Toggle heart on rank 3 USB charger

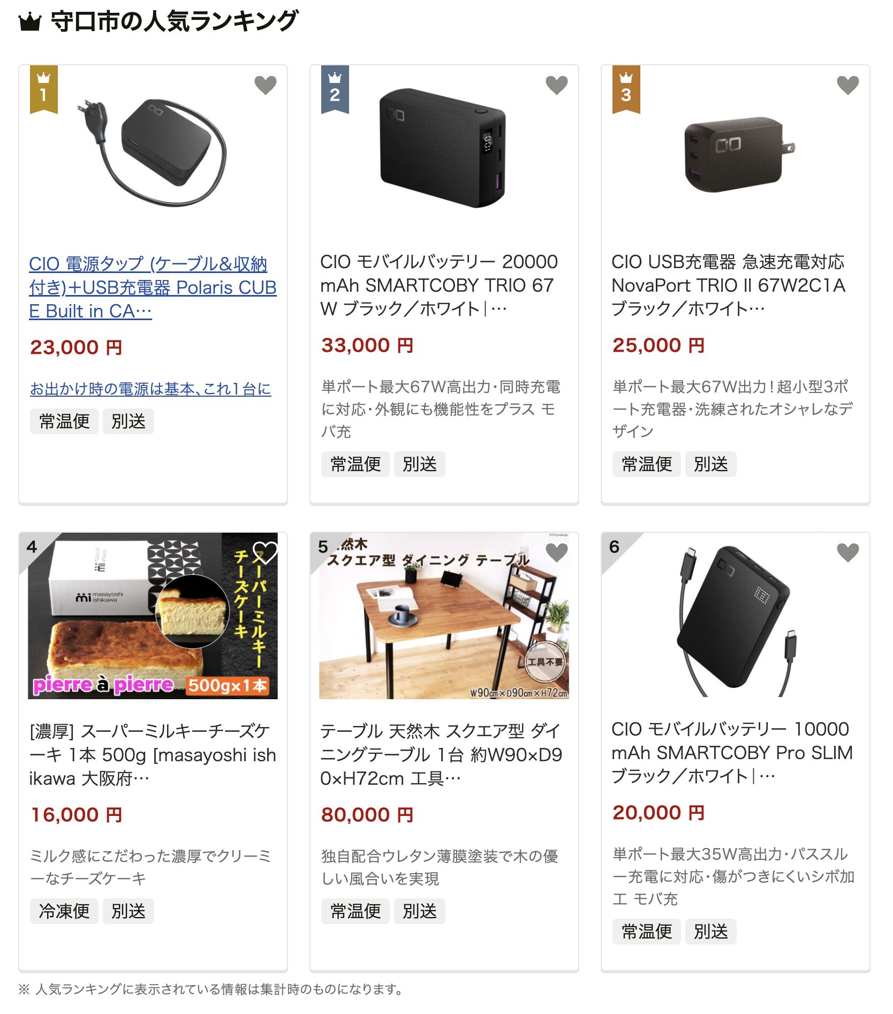click(x=847, y=85)
